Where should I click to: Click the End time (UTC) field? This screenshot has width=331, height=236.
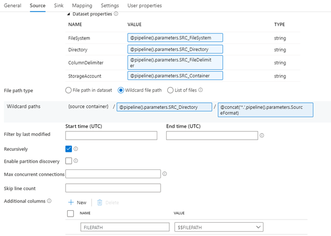point(212,135)
